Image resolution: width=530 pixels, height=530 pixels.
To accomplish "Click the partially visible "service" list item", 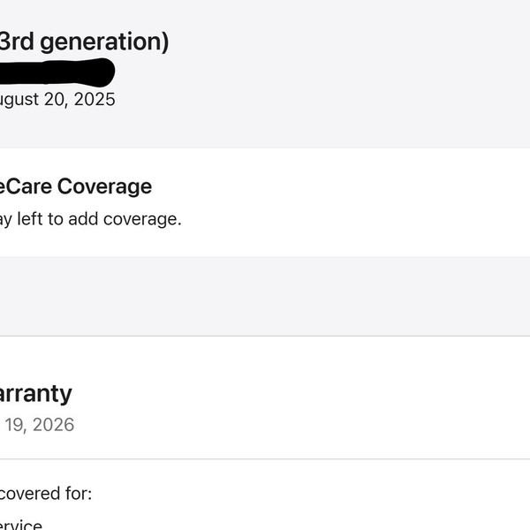I will point(20,526).
